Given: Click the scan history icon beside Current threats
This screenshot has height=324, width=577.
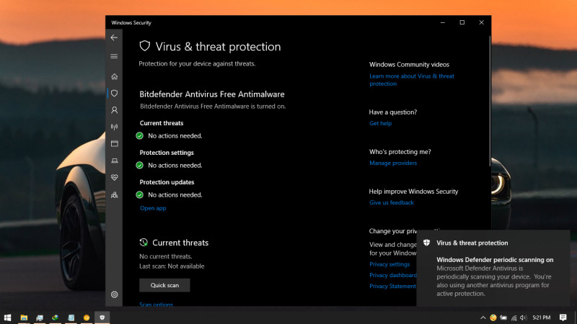Looking at the screenshot, I should coord(144,243).
